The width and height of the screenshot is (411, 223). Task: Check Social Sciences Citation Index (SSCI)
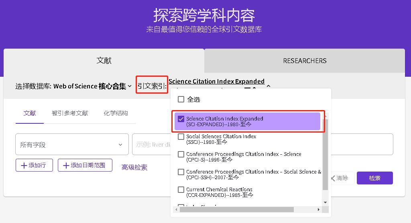[x=181, y=137]
